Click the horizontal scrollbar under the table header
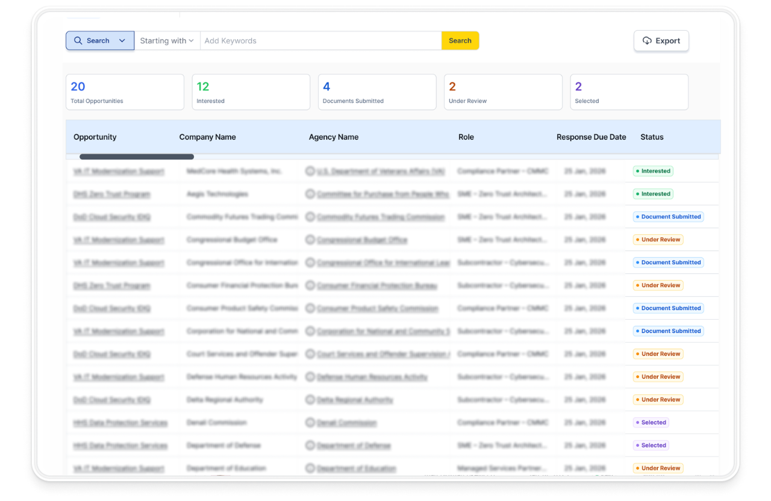Viewport: 771px width, 501px height. coord(137,157)
